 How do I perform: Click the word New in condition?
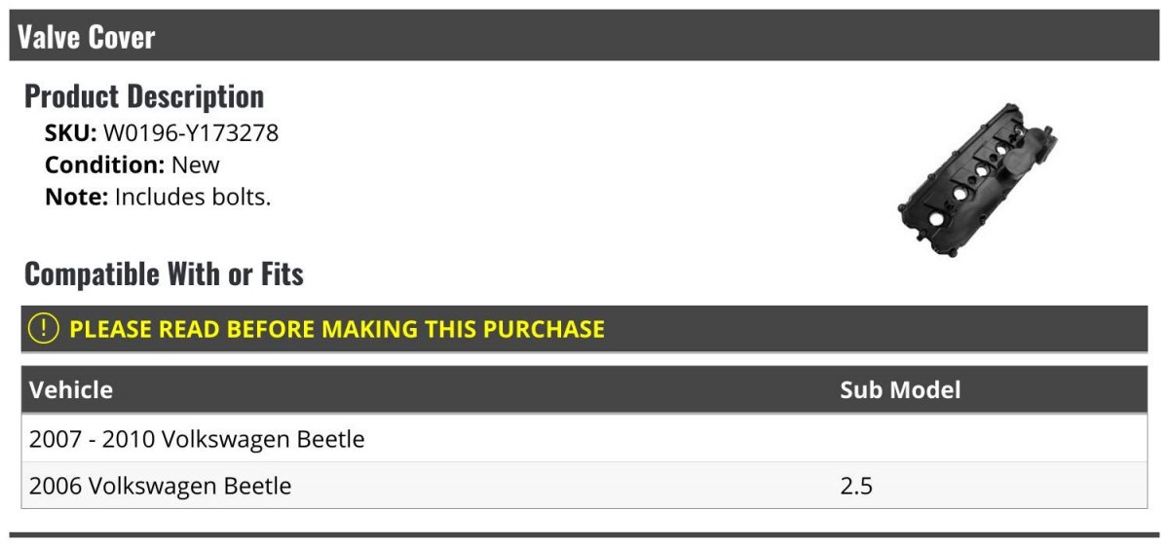(x=196, y=164)
